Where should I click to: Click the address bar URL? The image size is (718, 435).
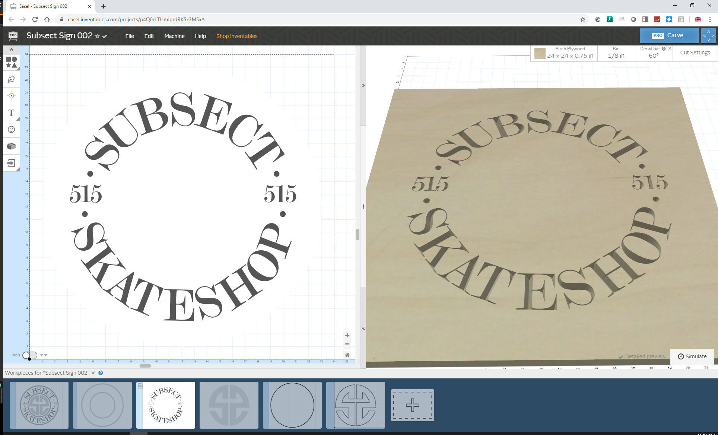pos(136,19)
